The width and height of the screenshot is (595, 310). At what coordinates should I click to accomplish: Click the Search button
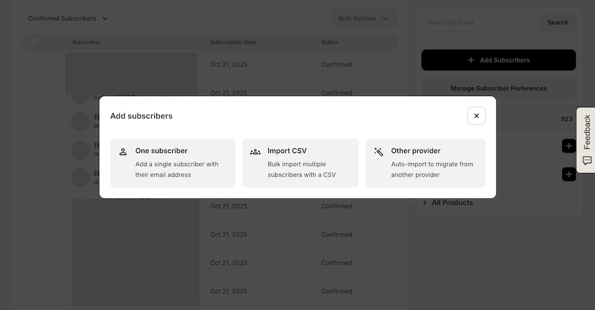tap(558, 22)
